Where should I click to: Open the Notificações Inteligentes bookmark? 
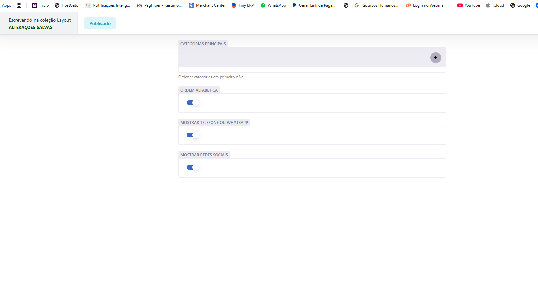[x=108, y=5]
